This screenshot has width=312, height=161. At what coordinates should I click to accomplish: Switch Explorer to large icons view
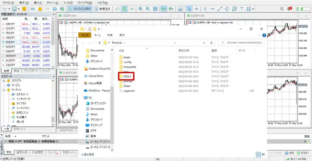coord(263,155)
